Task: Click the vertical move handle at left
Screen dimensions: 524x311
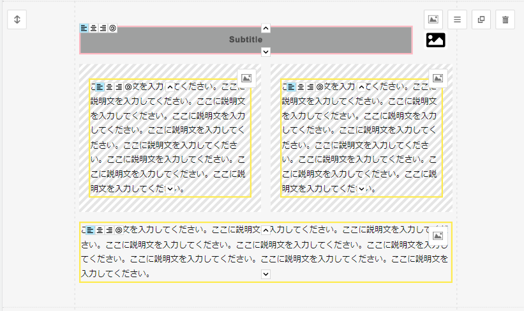Action: point(17,20)
